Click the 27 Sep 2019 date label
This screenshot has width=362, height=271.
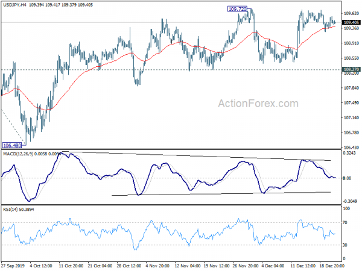tap(13, 266)
